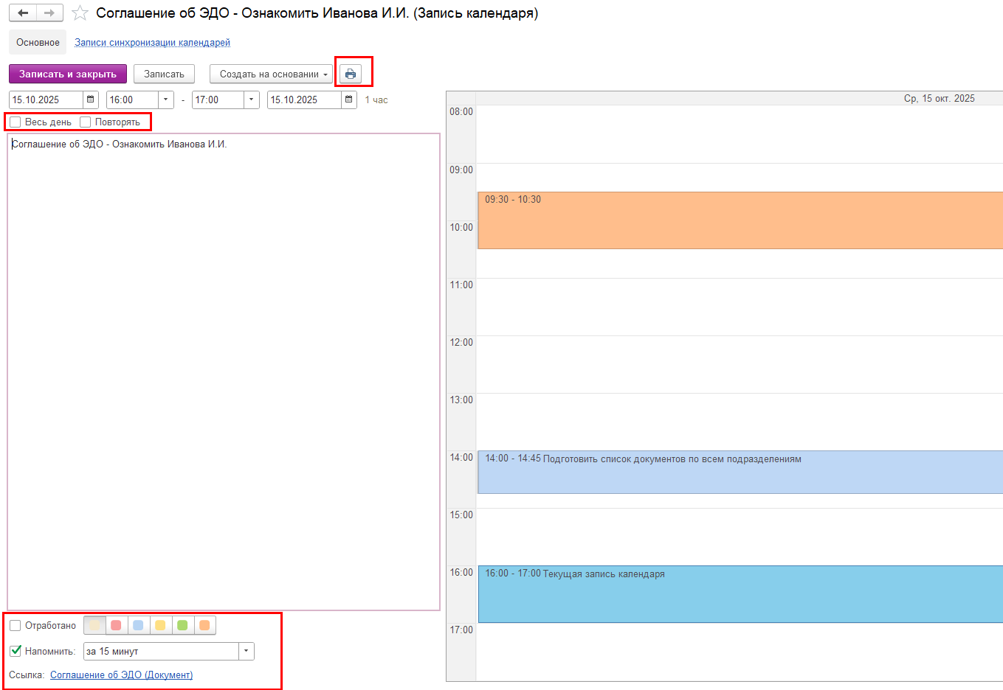Image resolution: width=1003 pixels, height=690 pixels.
Task: Select the 'Основное' tab
Action: point(38,43)
